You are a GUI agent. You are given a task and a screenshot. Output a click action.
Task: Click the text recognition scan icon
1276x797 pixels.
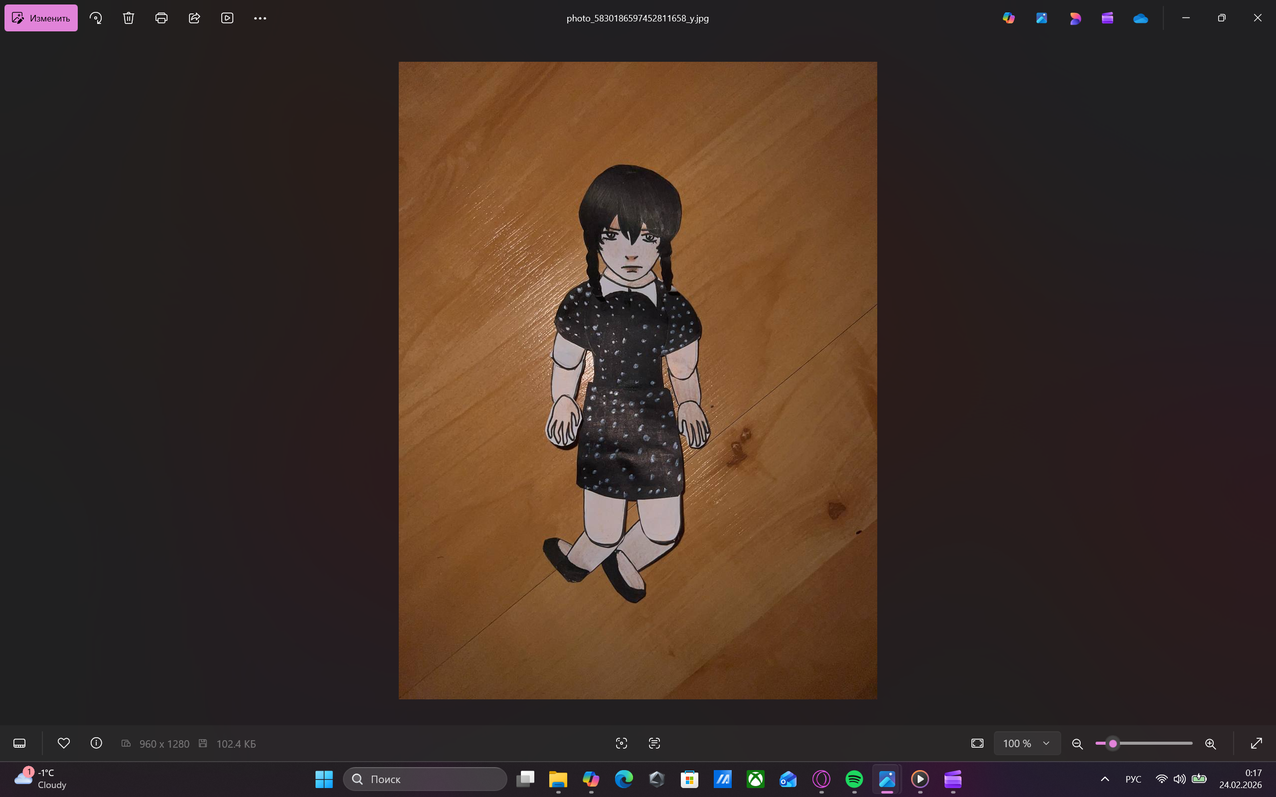pos(654,743)
